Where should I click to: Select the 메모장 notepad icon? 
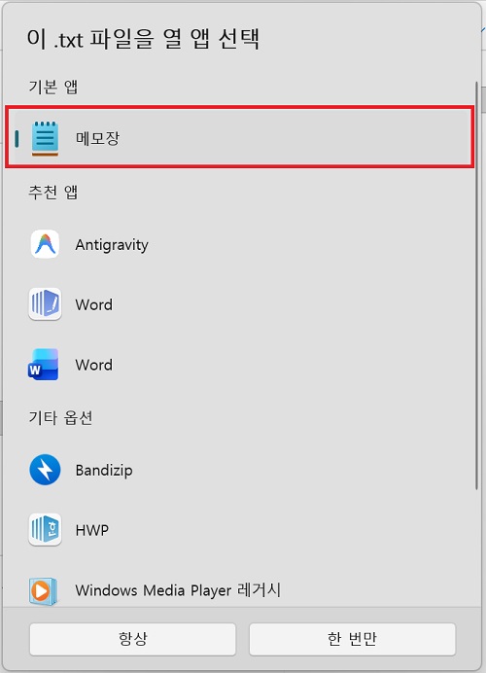pos(45,138)
